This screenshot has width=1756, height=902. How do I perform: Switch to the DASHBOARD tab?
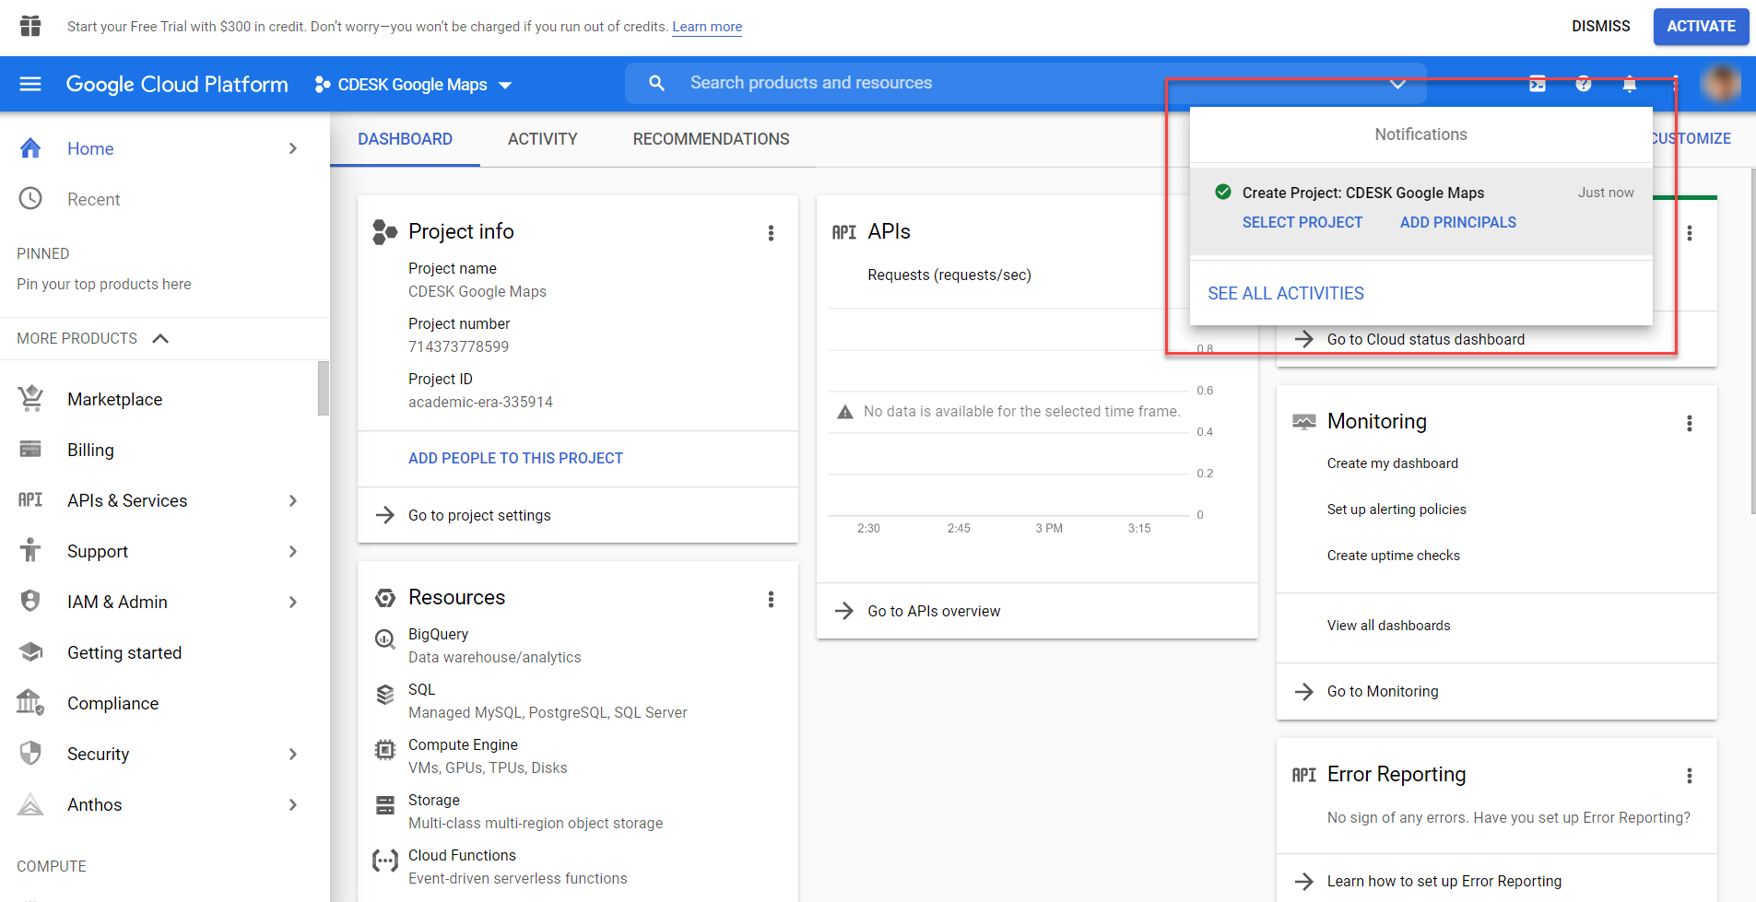click(x=405, y=139)
